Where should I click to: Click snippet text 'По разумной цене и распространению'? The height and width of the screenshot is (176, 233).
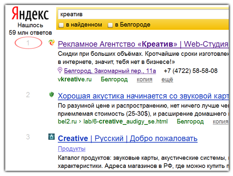113,106
